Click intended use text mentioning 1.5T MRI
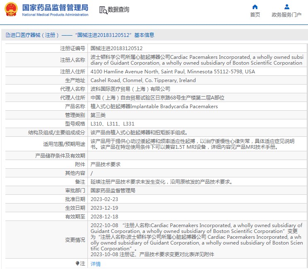308x269 pixels. (192, 144)
